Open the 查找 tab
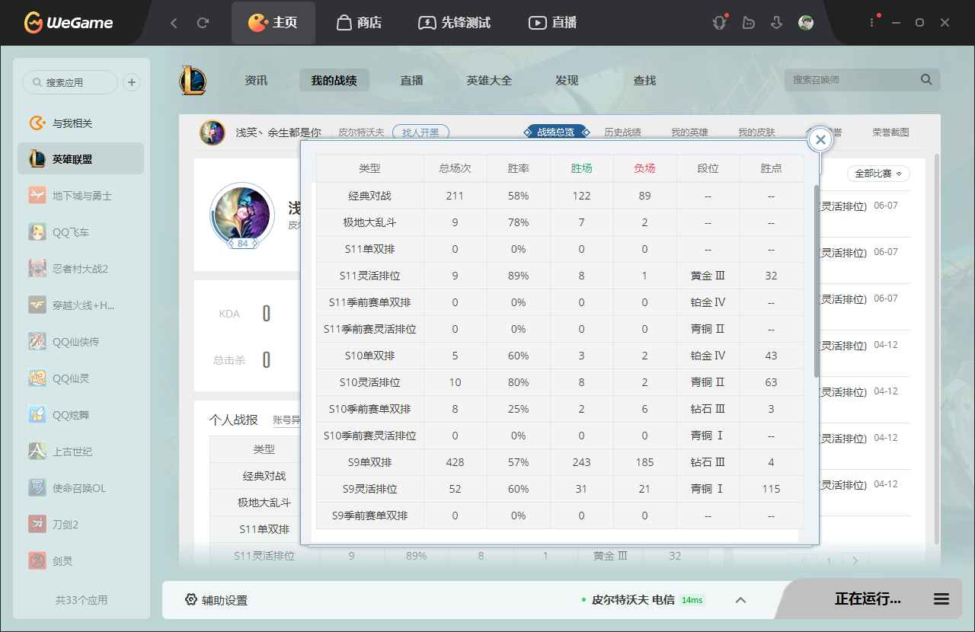This screenshot has width=975, height=632. click(644, 80)
